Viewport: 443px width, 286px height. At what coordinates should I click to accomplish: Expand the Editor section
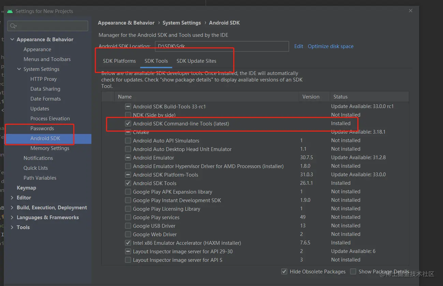(x=12, y=198)
